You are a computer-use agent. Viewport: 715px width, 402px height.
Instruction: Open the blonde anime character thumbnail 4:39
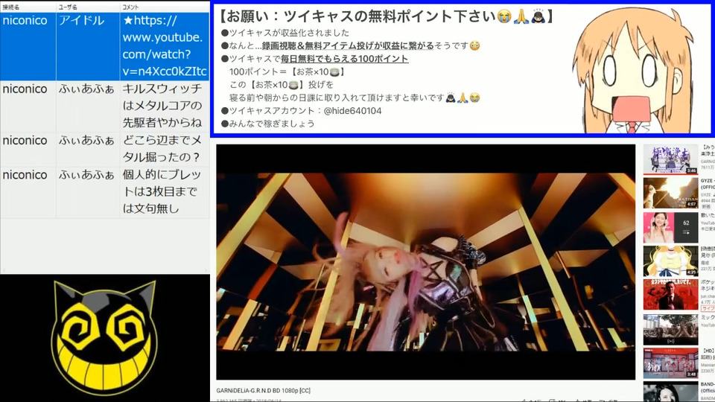pyautogui.click(x=670, y=261)
